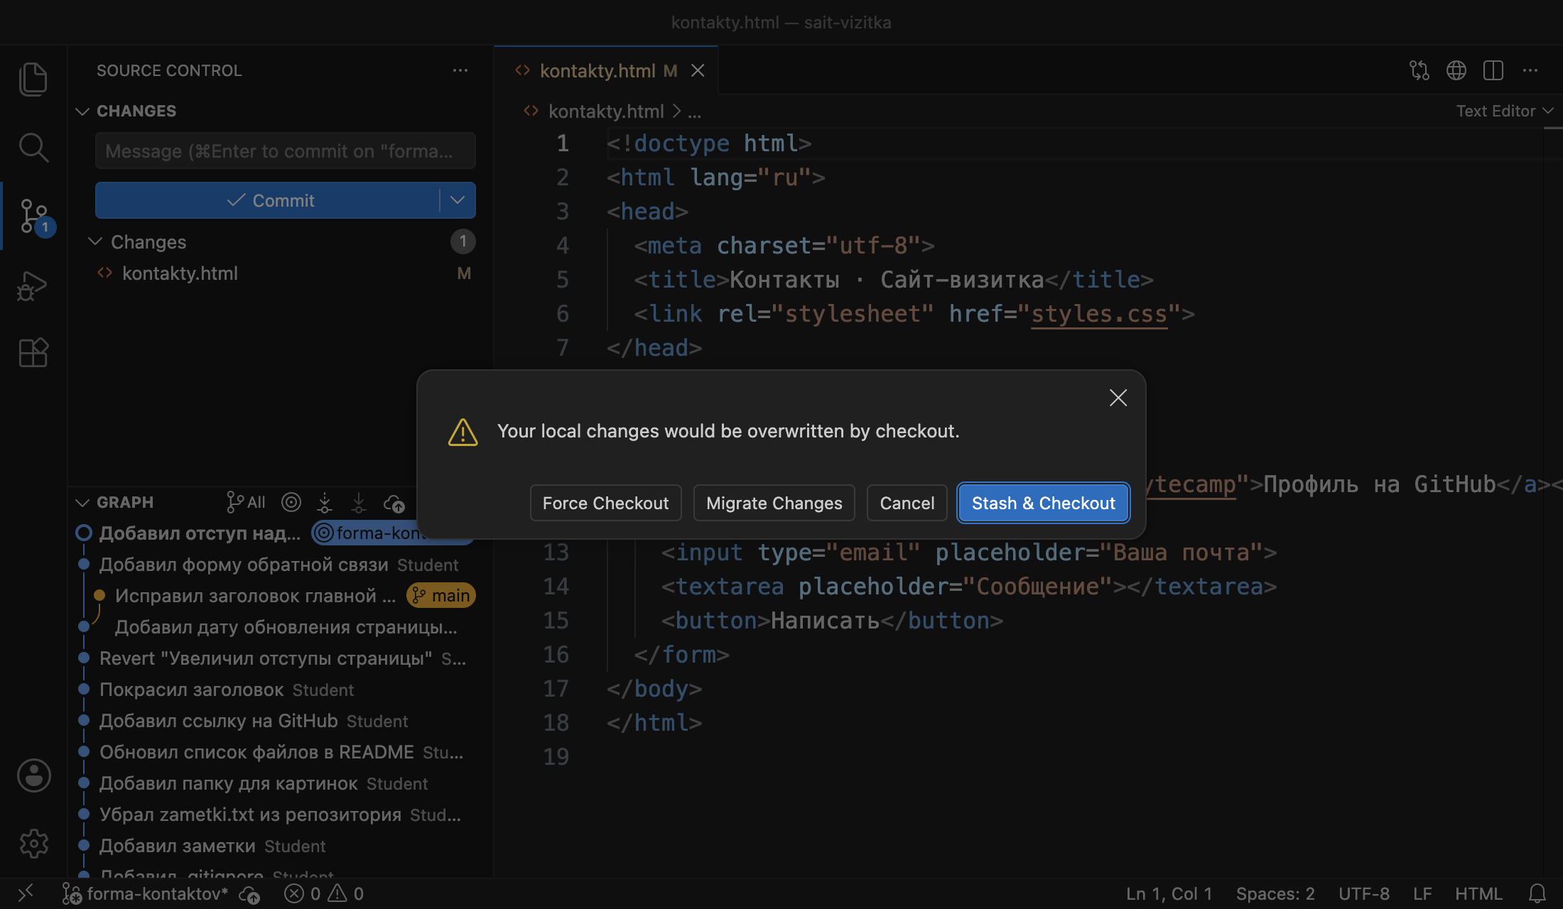
Task: Click the Stash & Checkout button
Action: click(1043, 503)
